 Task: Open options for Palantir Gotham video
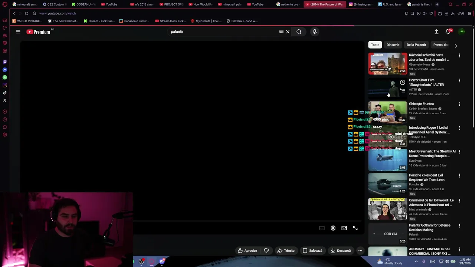point(459,226)
